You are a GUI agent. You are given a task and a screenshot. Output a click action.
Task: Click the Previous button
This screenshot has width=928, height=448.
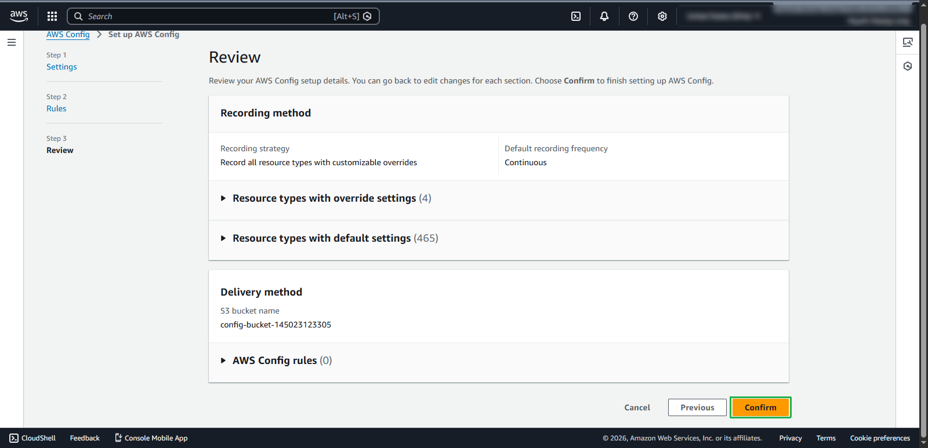click(x=697, y=407)
